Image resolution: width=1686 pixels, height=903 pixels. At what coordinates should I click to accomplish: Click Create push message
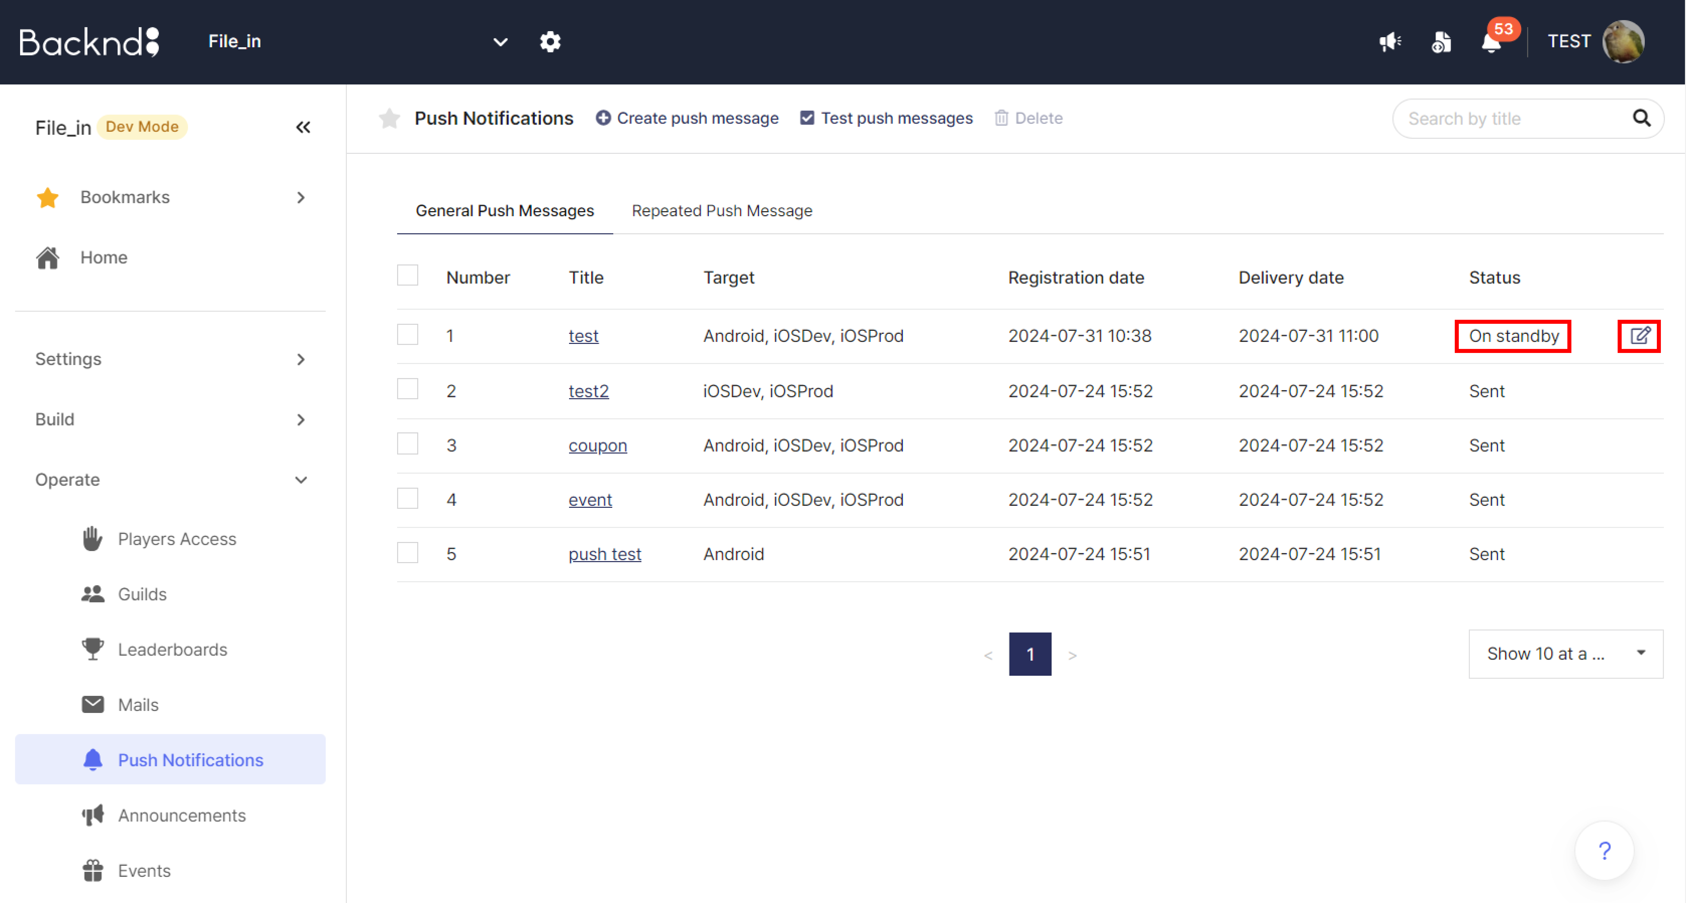click(x=687, y=118)
